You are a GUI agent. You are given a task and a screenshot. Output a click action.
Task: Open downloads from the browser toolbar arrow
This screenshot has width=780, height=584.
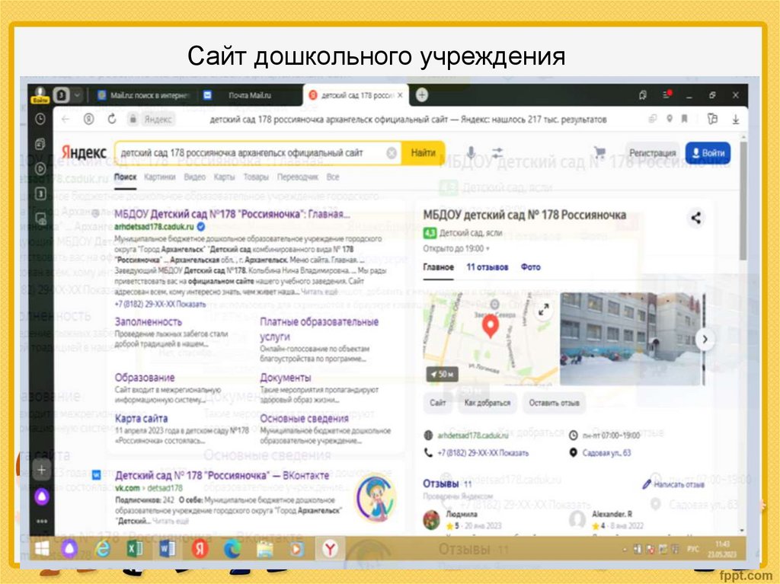point(736,120)
